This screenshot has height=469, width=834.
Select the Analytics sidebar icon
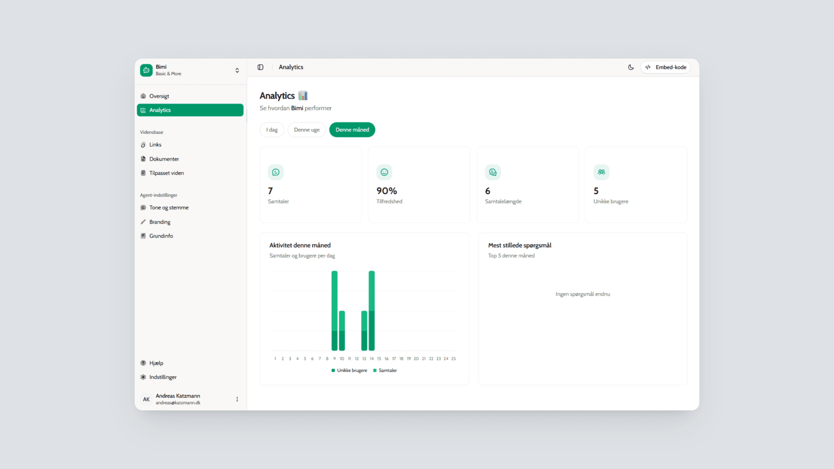(144, 110)
